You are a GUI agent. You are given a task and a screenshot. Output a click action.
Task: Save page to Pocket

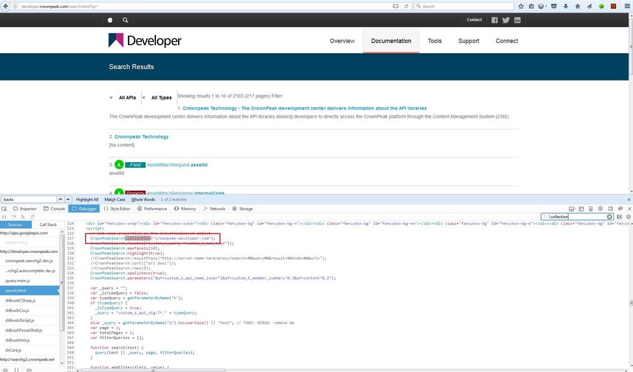pos(554,6)
